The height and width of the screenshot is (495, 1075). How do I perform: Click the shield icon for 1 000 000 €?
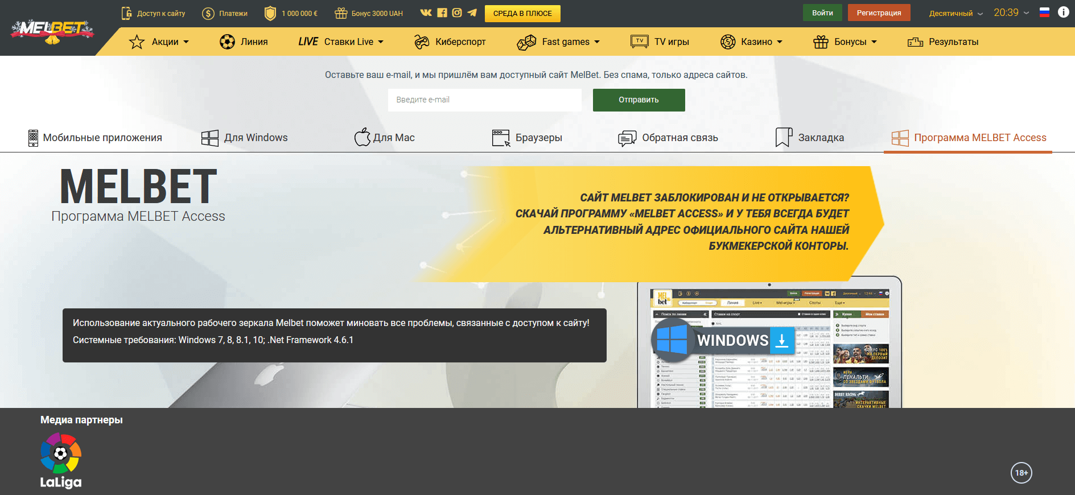[x=270, y=13]
